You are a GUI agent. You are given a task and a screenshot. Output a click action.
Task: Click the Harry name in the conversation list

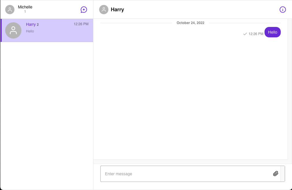tap(31, 24)
